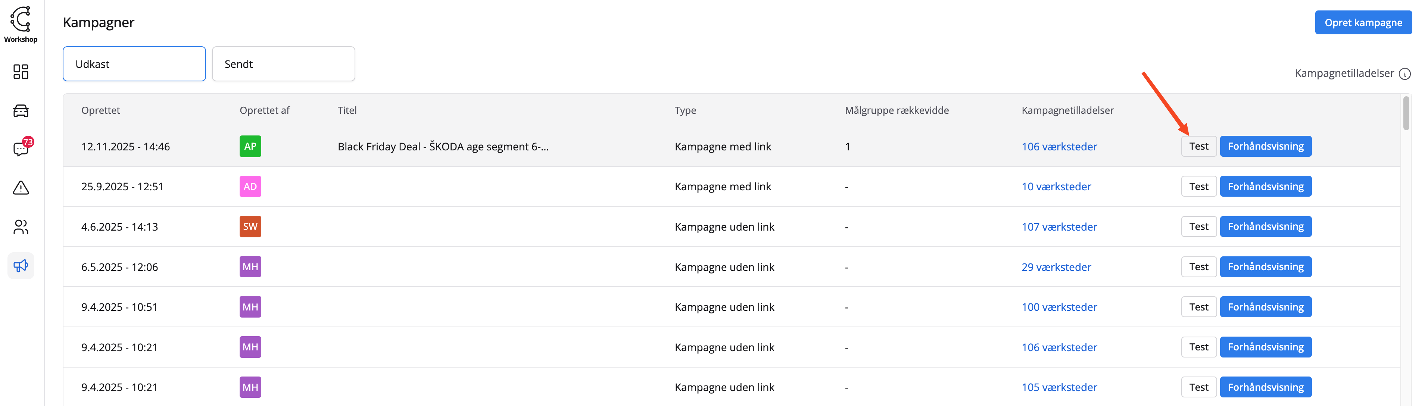
Task: Click info icon beside Kampagnetilladelser
Action: point(1404,74)
